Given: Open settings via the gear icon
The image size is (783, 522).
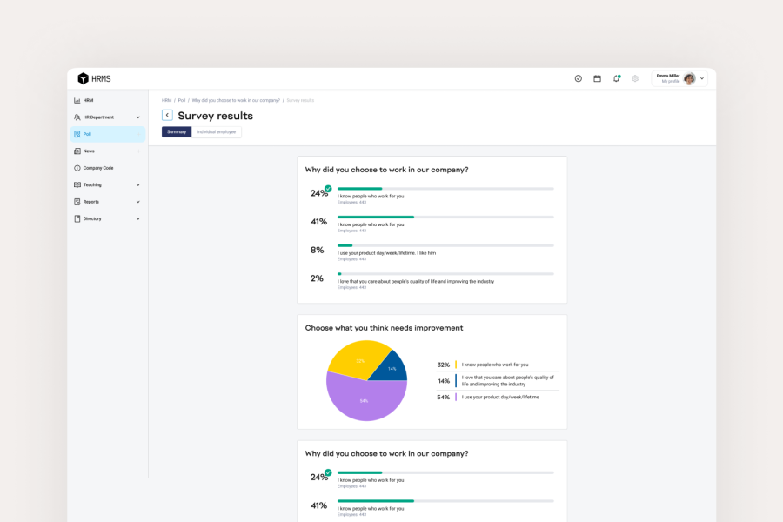Looking at the screenshot, I should (635, 78).
